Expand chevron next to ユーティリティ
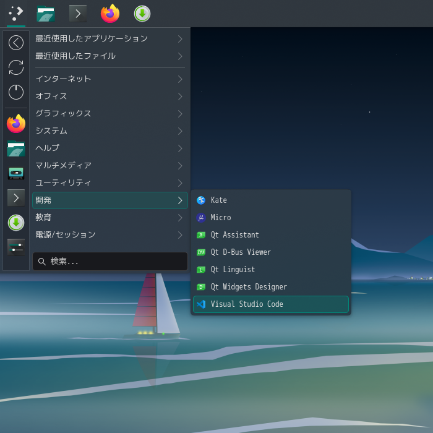433x433 pixels. point(180,183)
